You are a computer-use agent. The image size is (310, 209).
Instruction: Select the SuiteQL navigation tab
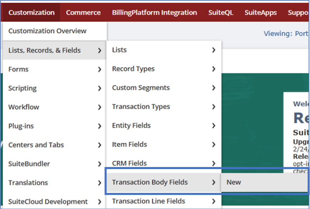coord(221,13)
